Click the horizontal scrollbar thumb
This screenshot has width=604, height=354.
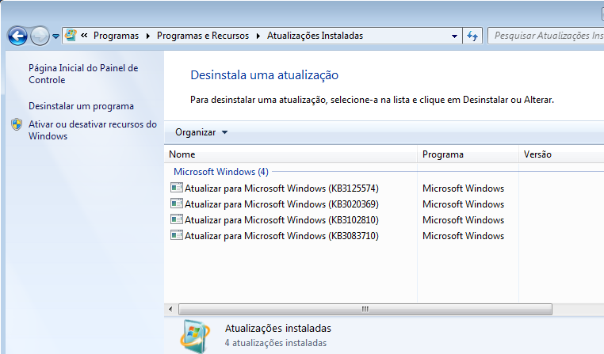tap(365, 309)
